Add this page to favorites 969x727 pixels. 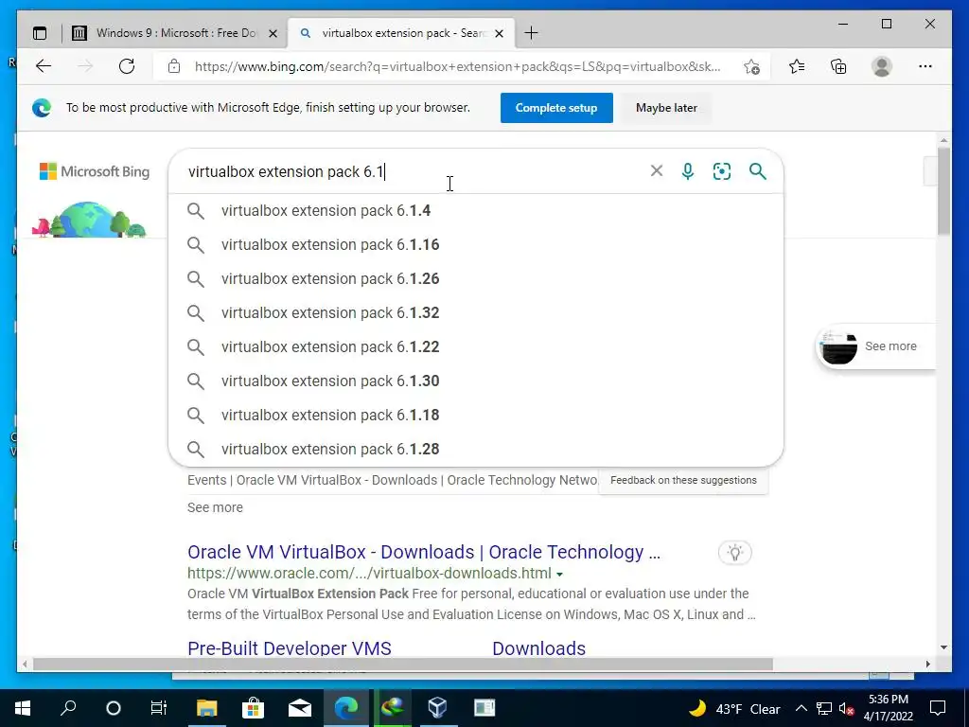pos(751,67)
